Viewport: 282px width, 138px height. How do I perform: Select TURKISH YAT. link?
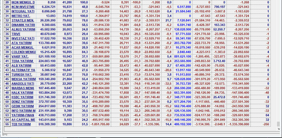tap(22, 75)
